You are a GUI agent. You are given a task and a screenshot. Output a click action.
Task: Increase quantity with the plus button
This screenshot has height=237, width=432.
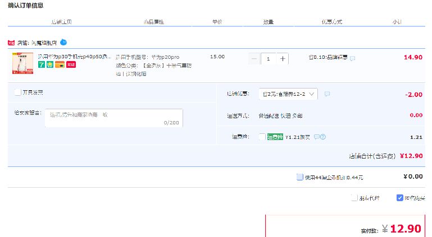pyautogui.click(x=283, y=59)
